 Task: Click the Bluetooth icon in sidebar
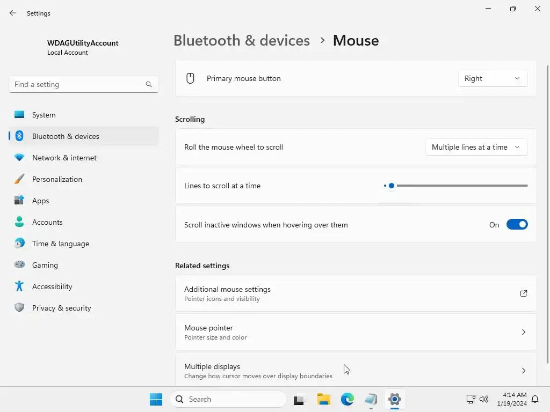[x=19, y=136]
